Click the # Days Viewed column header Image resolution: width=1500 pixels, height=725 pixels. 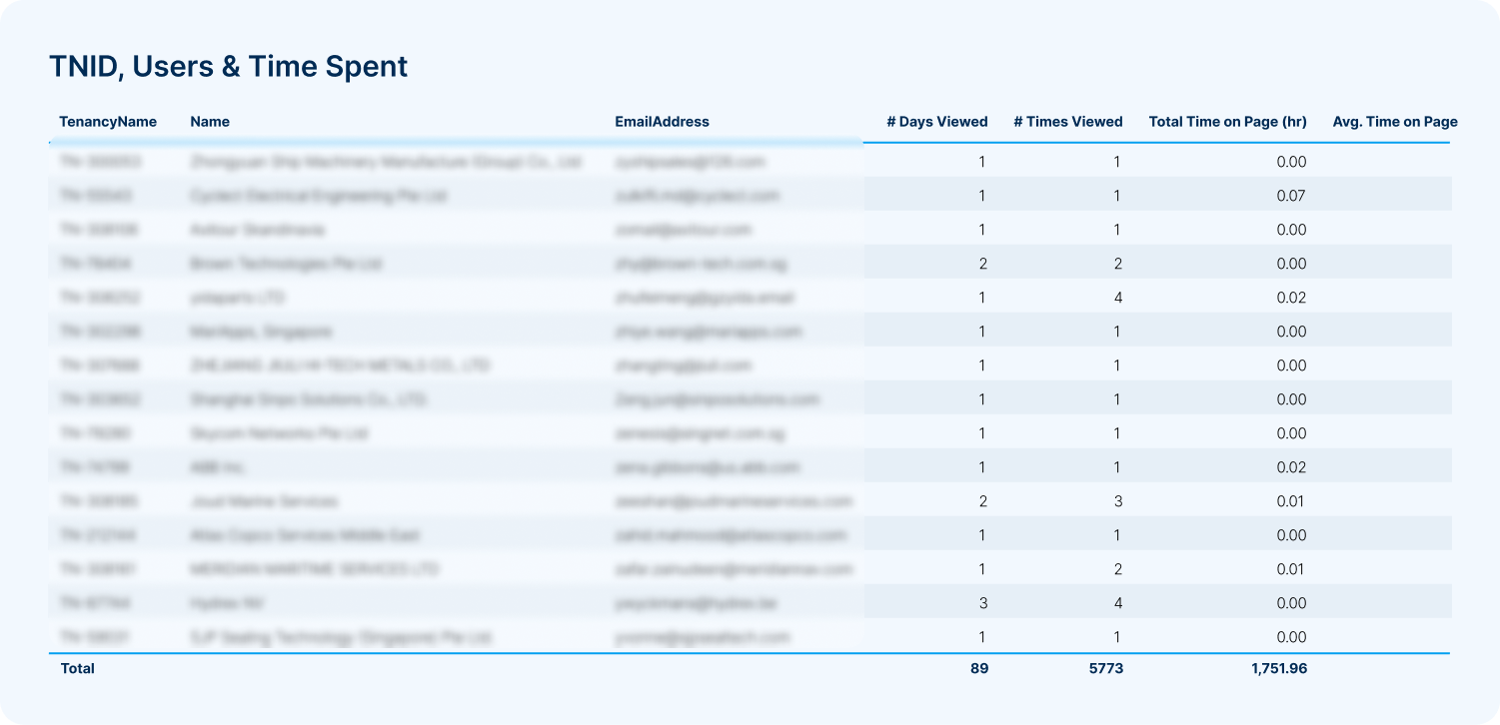click(936, 122)
